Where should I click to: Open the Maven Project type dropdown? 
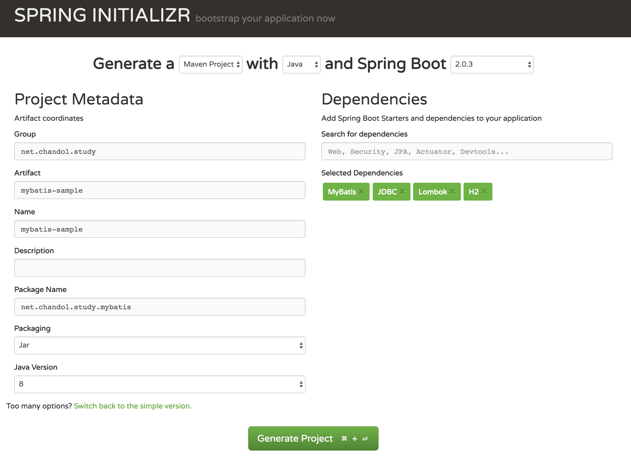(211, 65)
